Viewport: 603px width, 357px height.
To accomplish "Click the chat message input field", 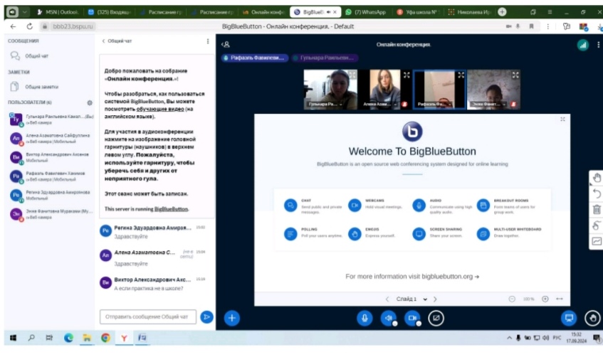I will click(x=147, y=316).
